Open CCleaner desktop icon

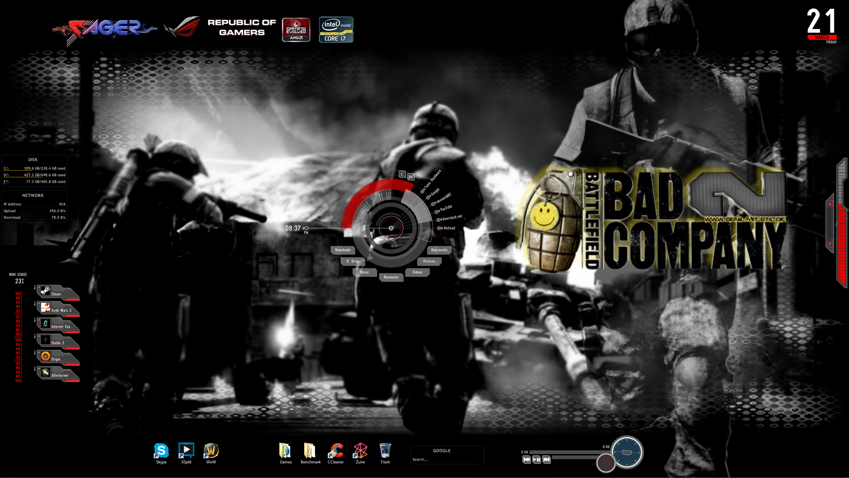coord(336,451)
